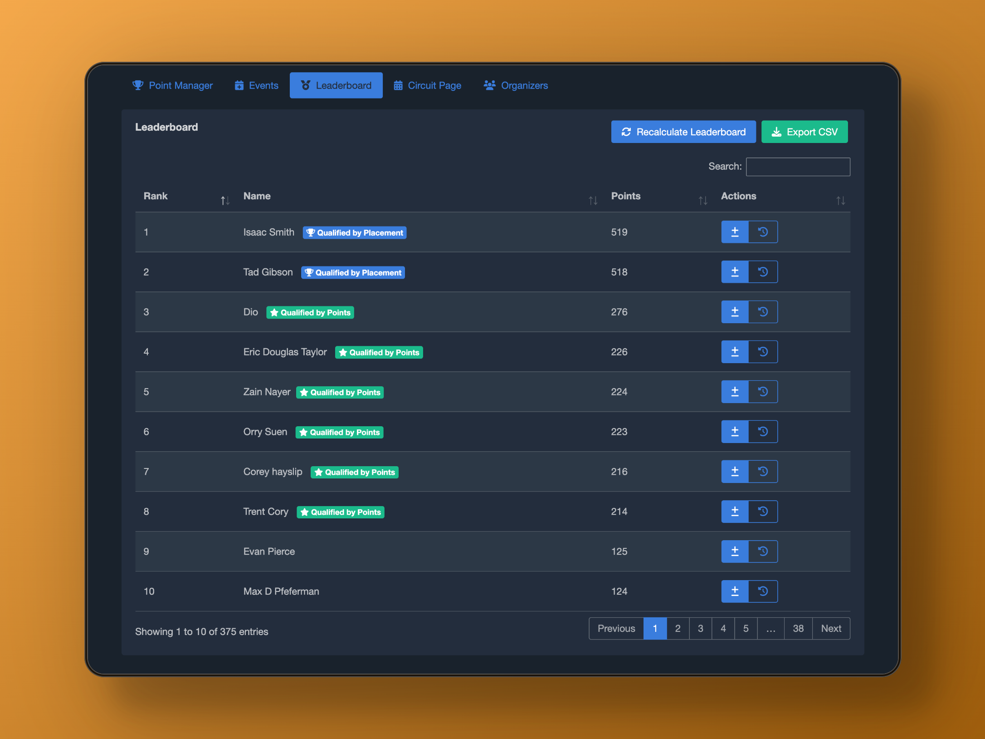This screenshot has height=739, width=985.
Task: Sort table by Name column arrows
Action: coord(593,200)
